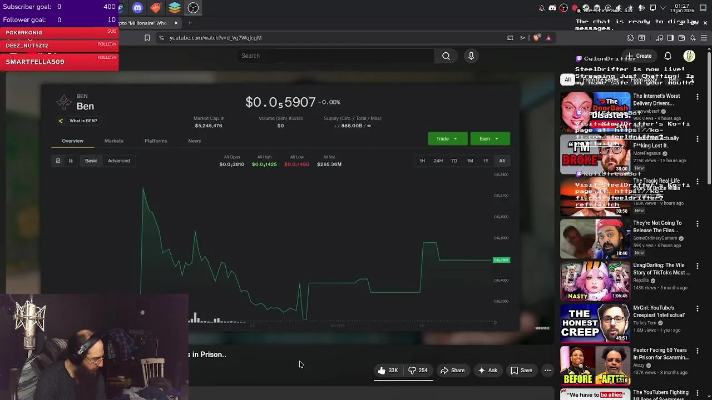
Task: Close the YouTube browser tab
Action: point(176,23)
